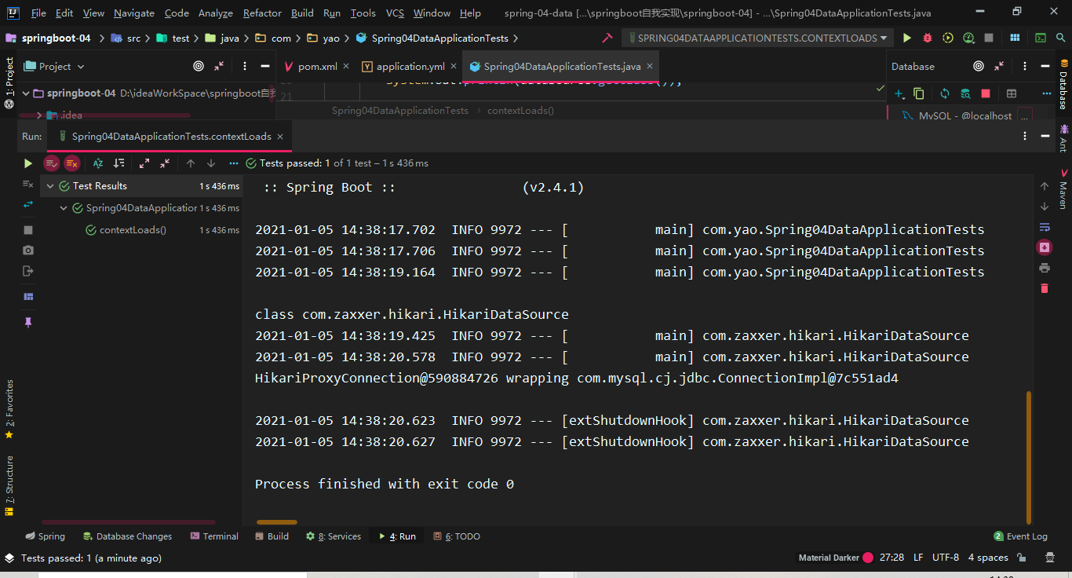Open the Project view dropdown
Viewport: 1072px width, 578px height.
click(53, 67)
